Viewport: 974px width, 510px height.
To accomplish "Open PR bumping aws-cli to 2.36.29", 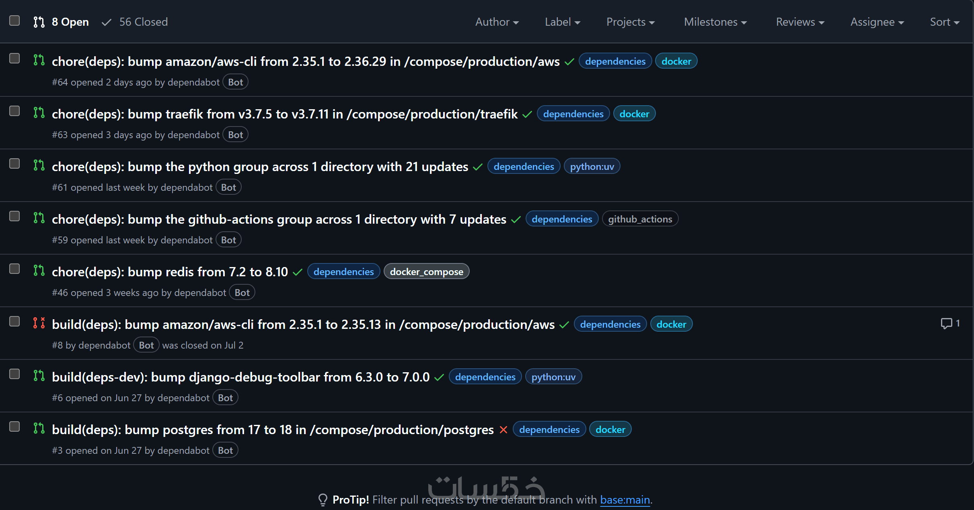I will coord(306,61).
